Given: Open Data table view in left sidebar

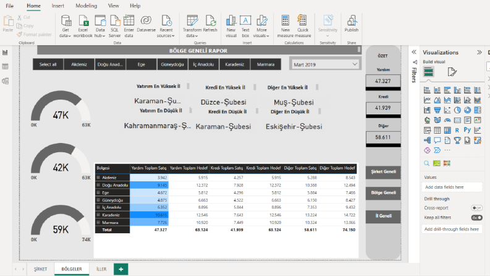Looking at the screenshot, I should pyautogui.click(x=5, y=66).
